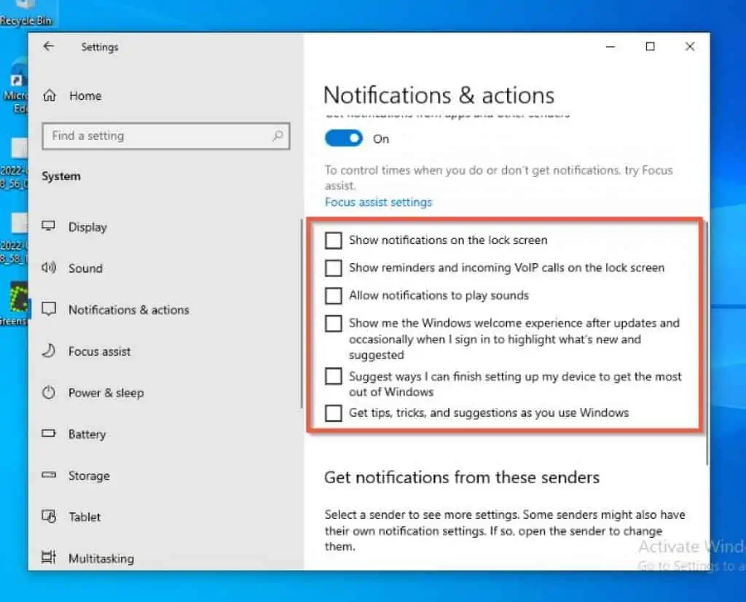The image size is (746, 602).
Task: Select Tablet in the System menu
Action: (85, 517)
